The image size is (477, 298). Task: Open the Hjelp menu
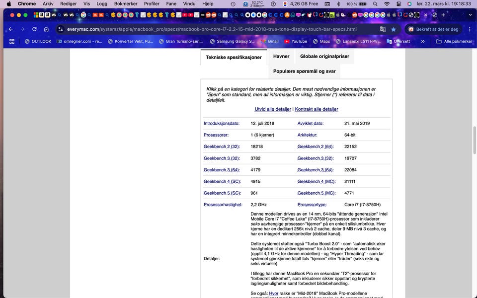tap(208, 3)
